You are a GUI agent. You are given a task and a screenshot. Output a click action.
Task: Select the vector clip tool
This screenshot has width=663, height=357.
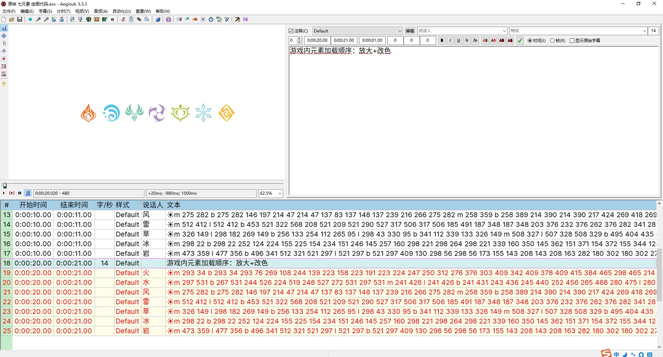point(4,74)
